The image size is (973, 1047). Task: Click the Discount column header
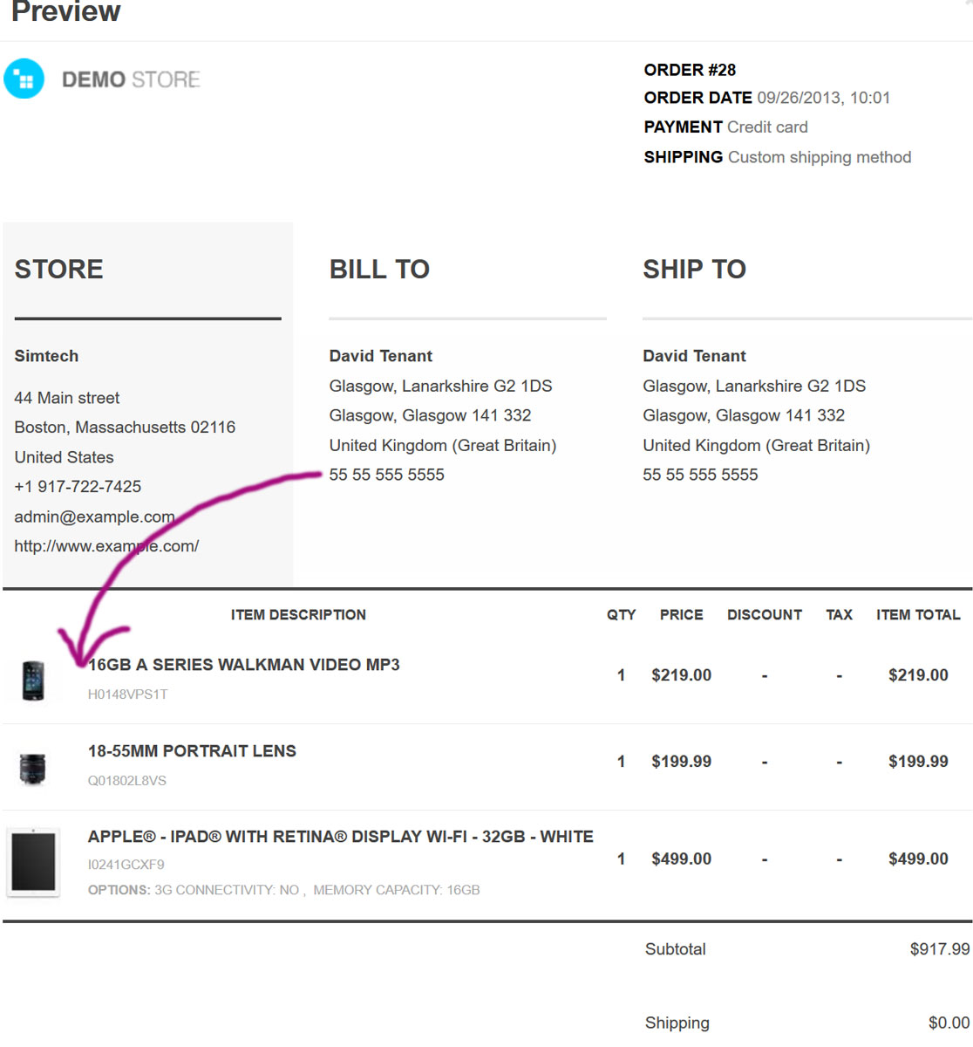(765, 615)
